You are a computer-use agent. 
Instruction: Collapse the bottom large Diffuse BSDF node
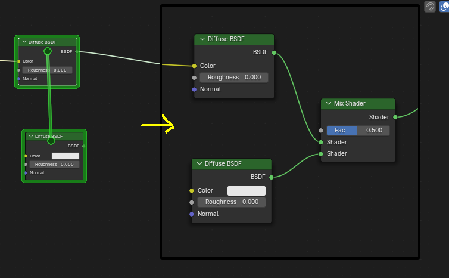pyautogui.click(x=199, y=163)
